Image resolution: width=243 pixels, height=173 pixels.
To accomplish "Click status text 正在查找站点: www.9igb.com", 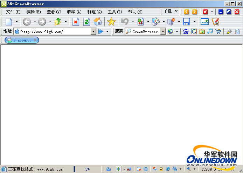I will [35, 169].
